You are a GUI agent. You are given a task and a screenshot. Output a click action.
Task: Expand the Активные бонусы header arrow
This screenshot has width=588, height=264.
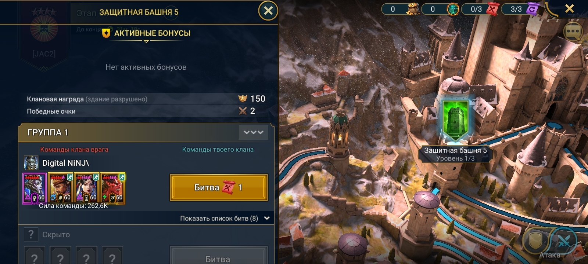click(x=146, y=41)
